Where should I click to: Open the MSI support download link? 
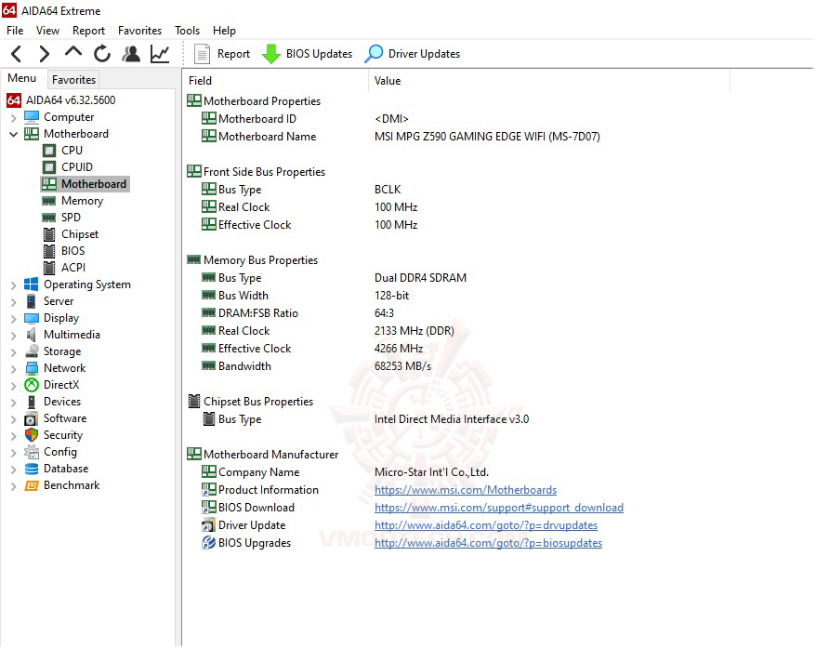[498, 508]
